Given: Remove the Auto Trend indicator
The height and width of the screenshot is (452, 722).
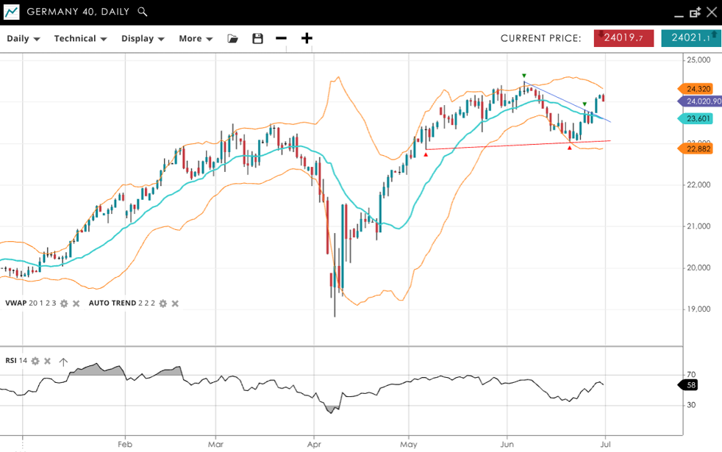Looking at the screenshot, I should [x=175, y=304].
